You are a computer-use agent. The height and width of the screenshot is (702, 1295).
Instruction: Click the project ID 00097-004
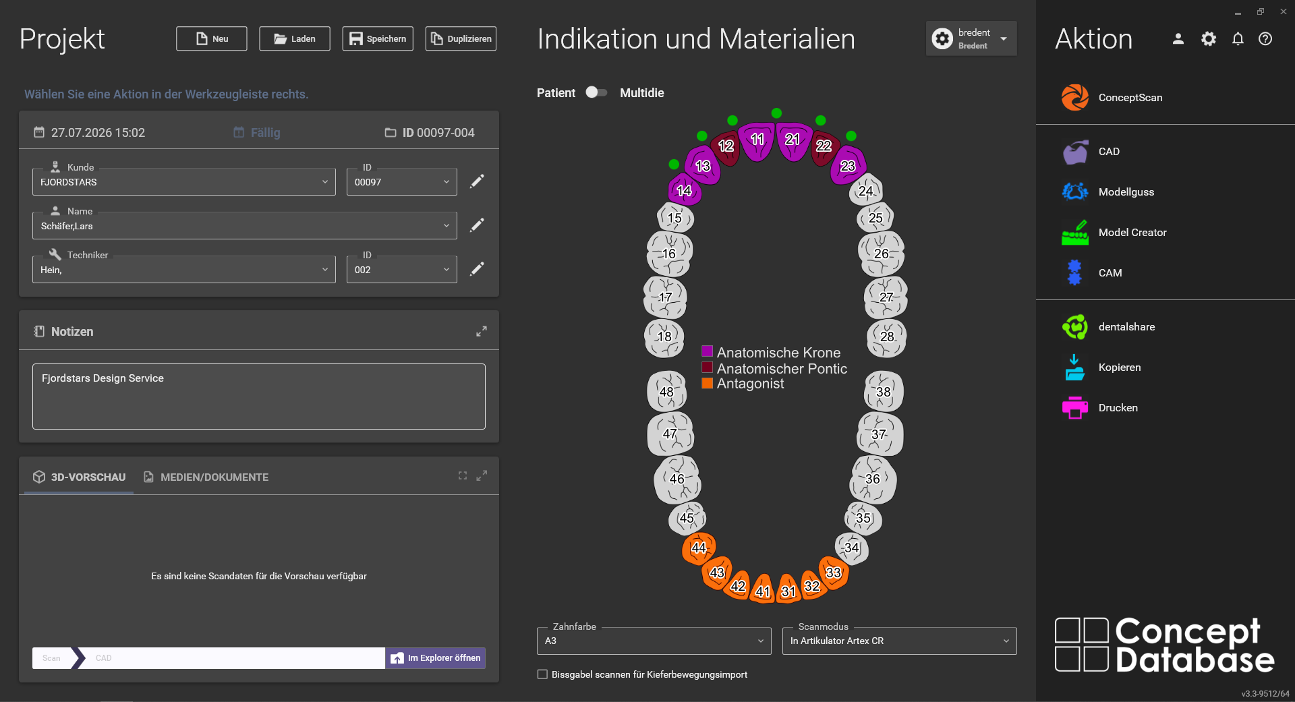click(430, 133)
